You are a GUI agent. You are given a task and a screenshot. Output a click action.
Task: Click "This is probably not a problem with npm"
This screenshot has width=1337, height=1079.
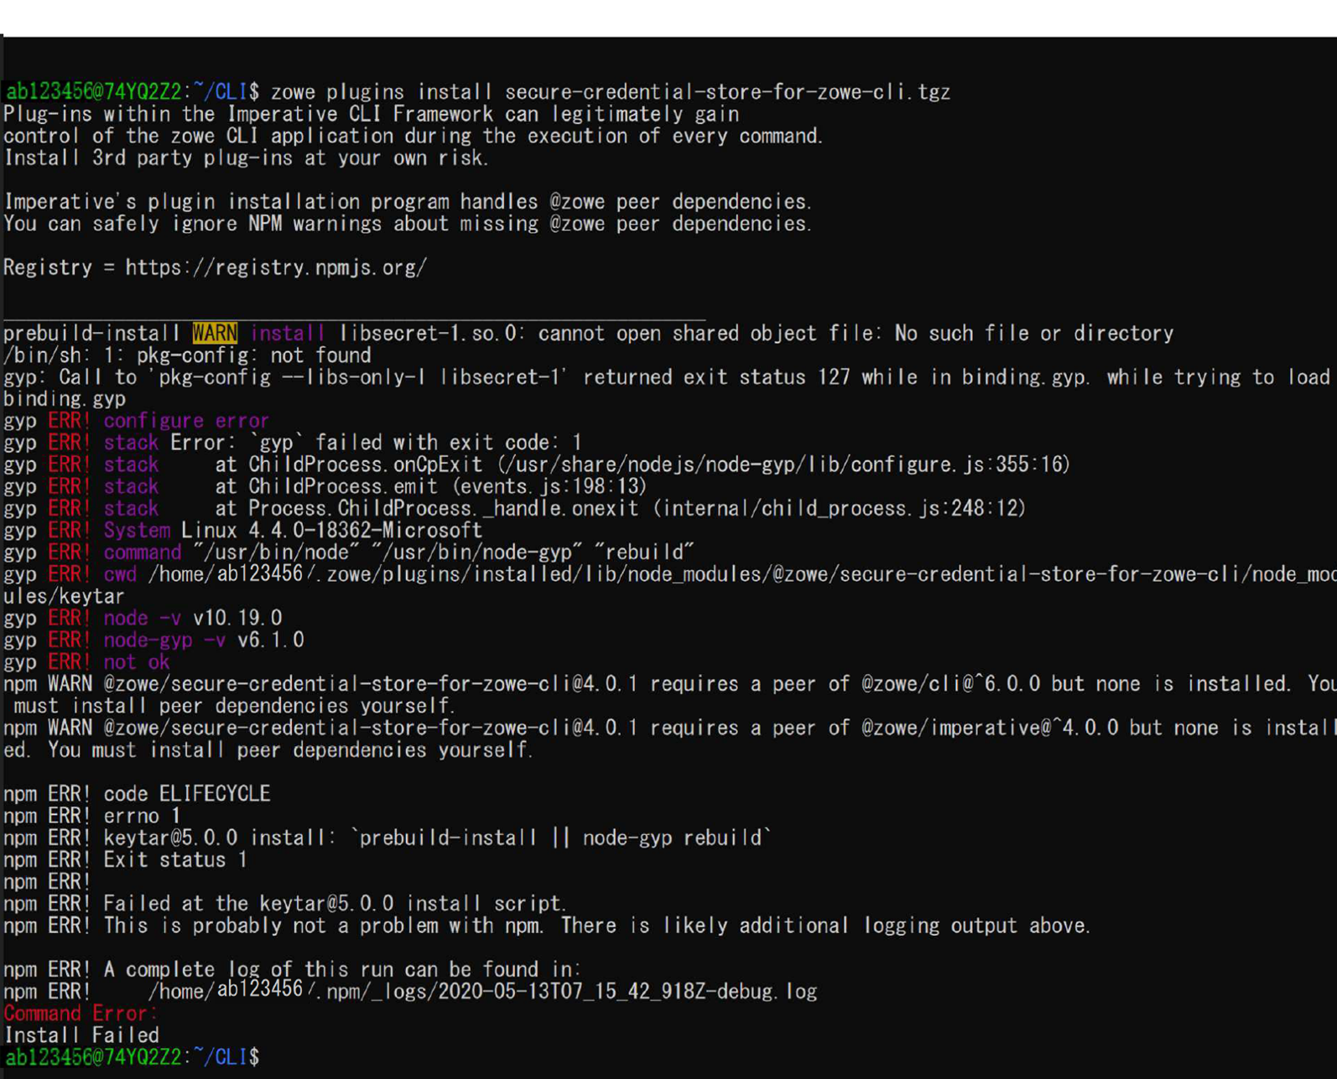pyautogui.click(x=323, y=926)
